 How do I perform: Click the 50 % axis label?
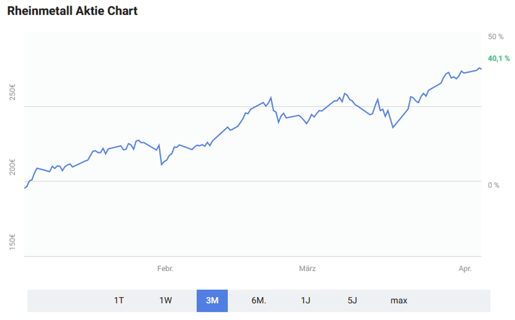point(495,37)
